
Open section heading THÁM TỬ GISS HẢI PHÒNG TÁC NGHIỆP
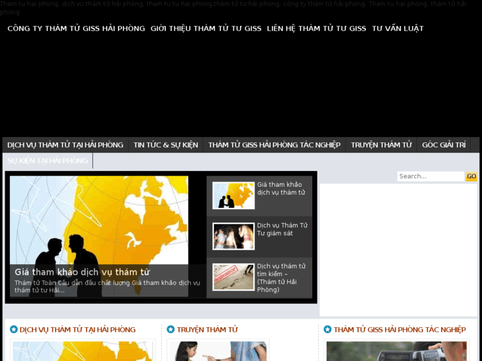pos(400,330)
